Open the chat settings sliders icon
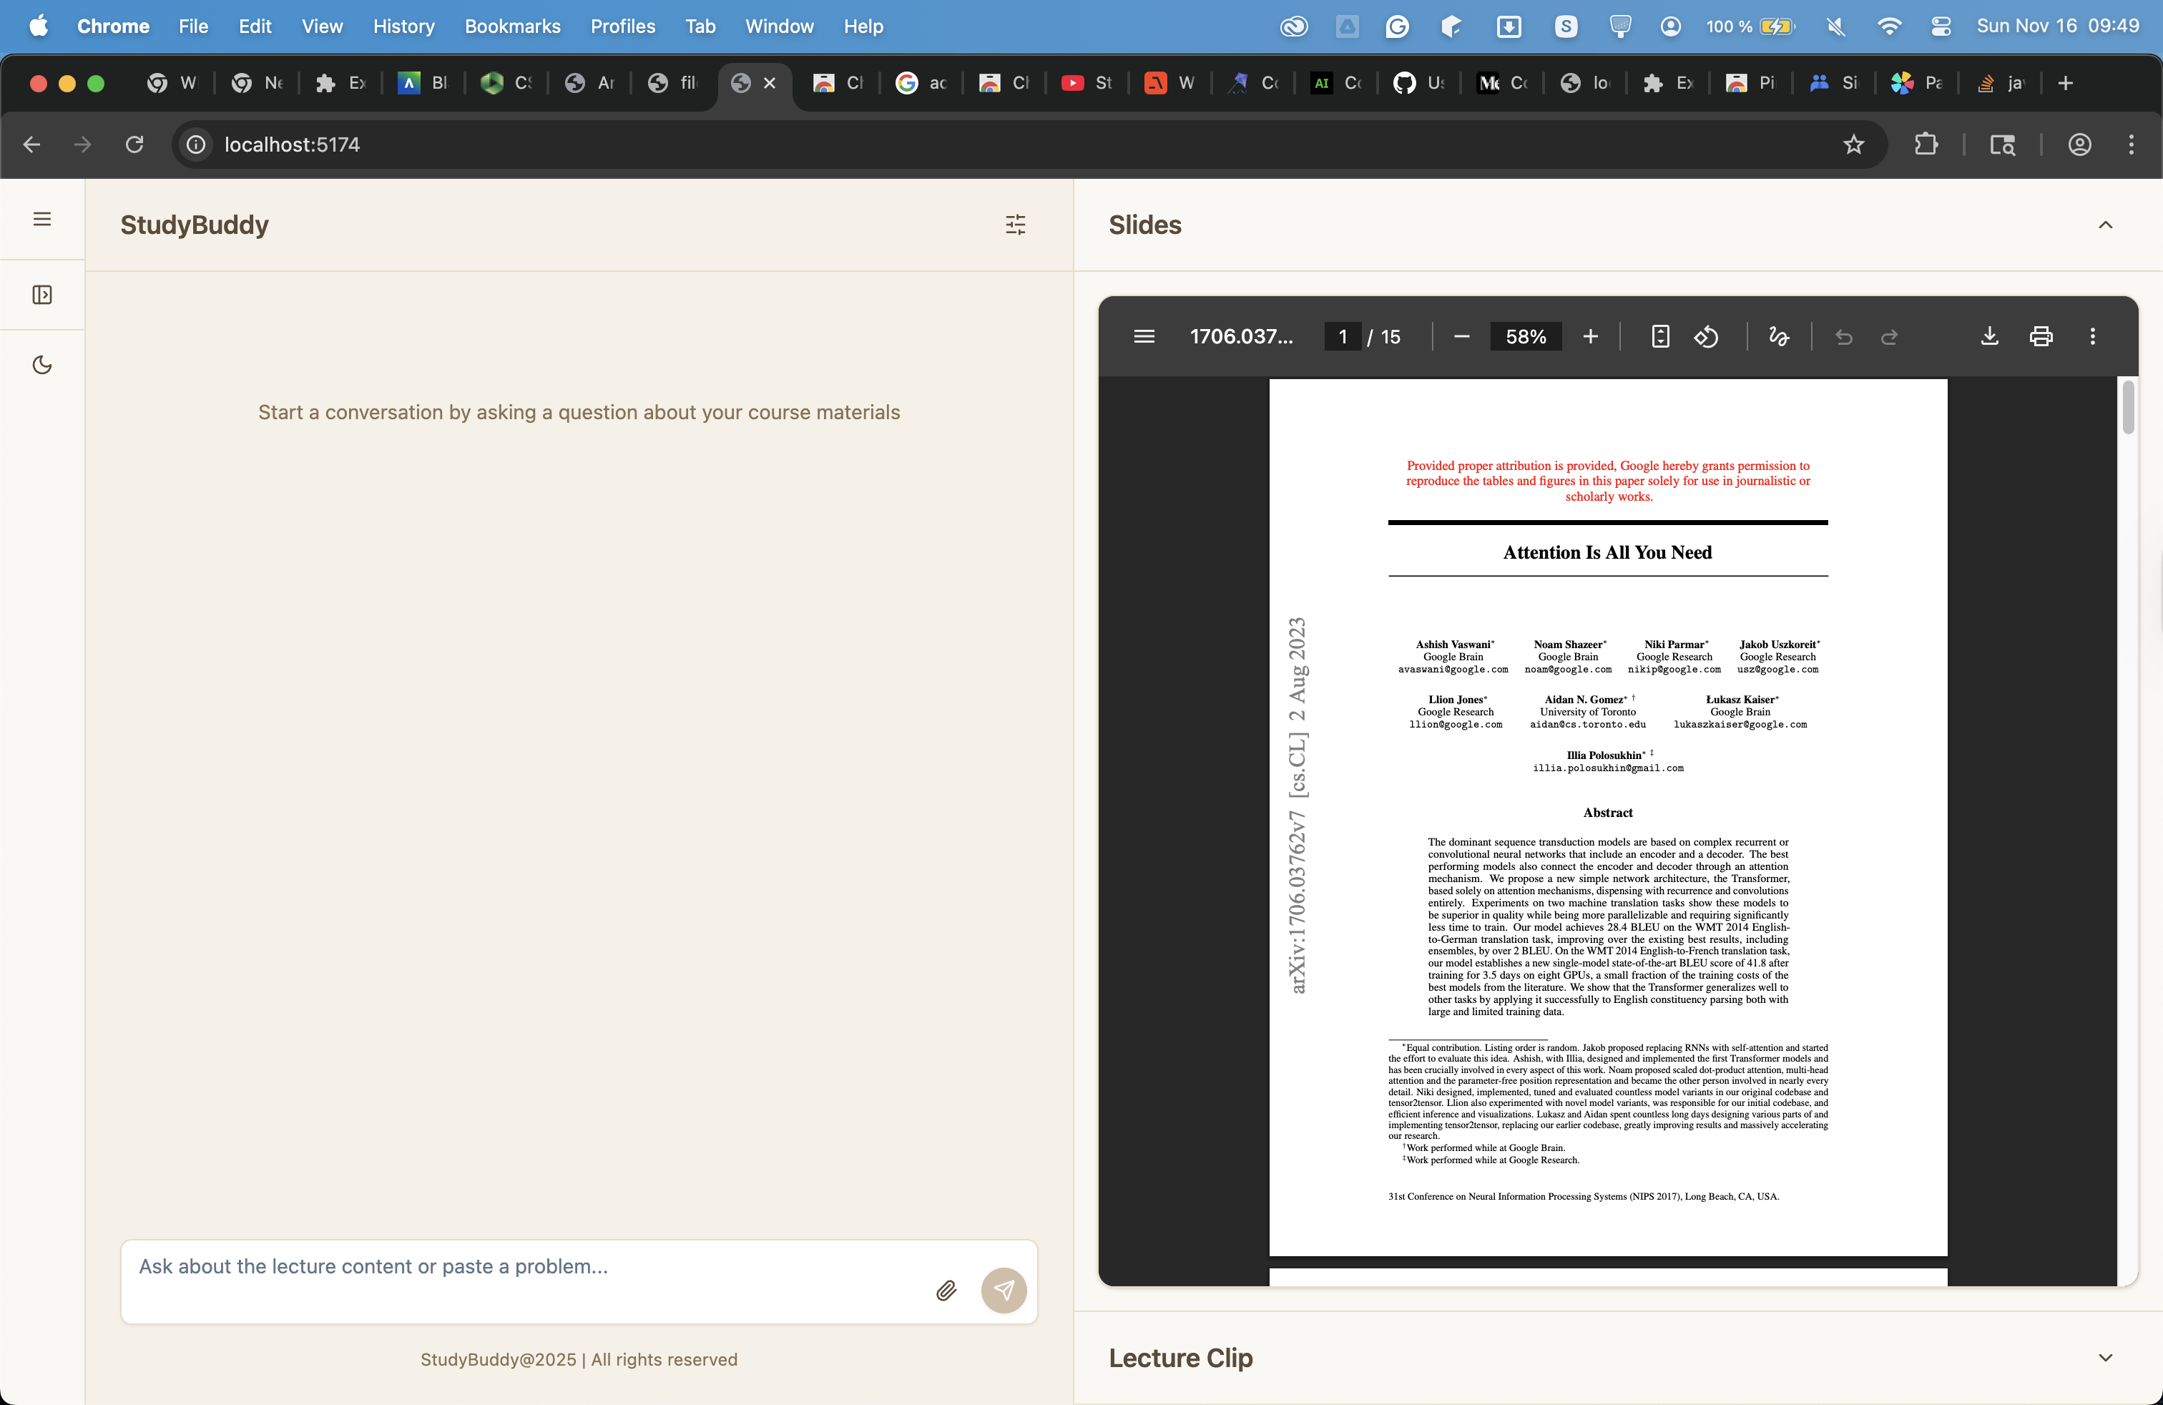2163x1405 pixels. [x=1015, y=225]
